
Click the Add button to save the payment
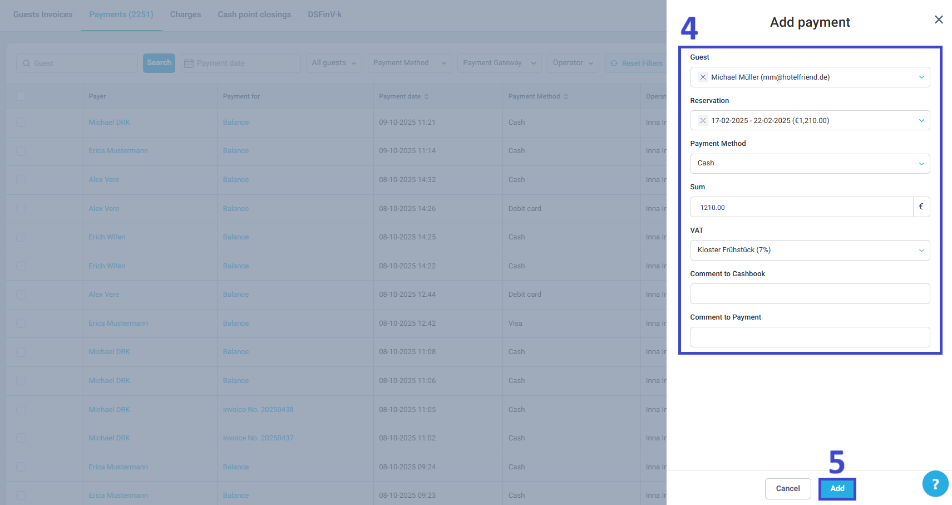coord(837,488)
